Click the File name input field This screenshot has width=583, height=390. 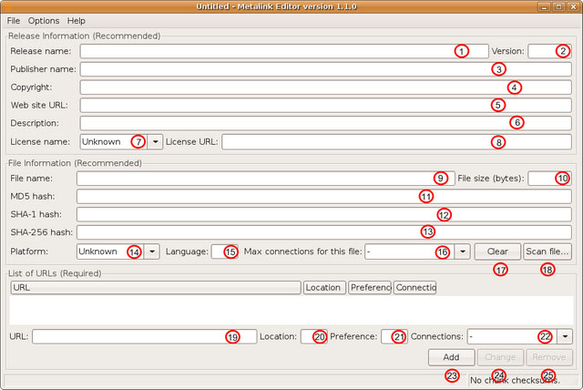coord(265,179)
